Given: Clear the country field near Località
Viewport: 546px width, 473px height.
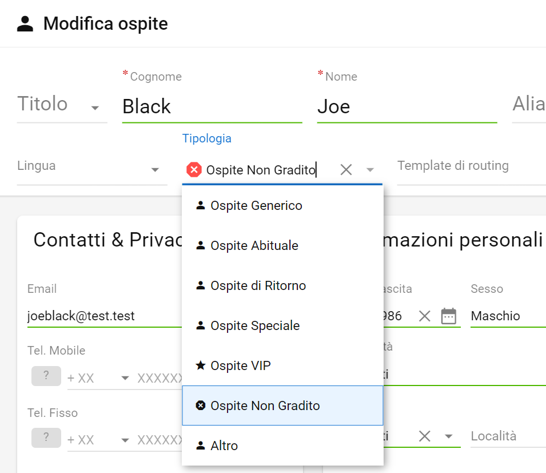Looking at the screenshot, I should pyautogui.click(x=424, y=436).
